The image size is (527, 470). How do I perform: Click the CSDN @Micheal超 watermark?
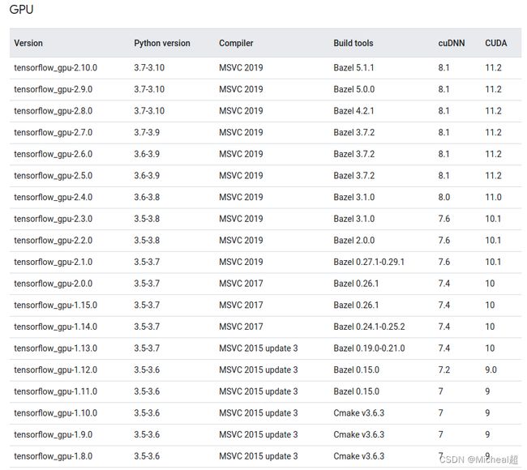pos(478,459)
